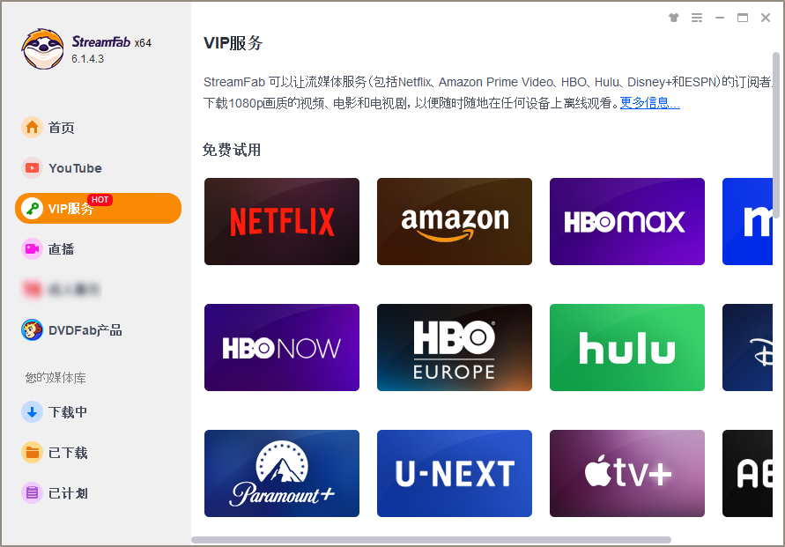Image resolution: width=785 pixels, height=547 pixels.
Task: Switch to YouTube section
Action: [x=75, y=168]
